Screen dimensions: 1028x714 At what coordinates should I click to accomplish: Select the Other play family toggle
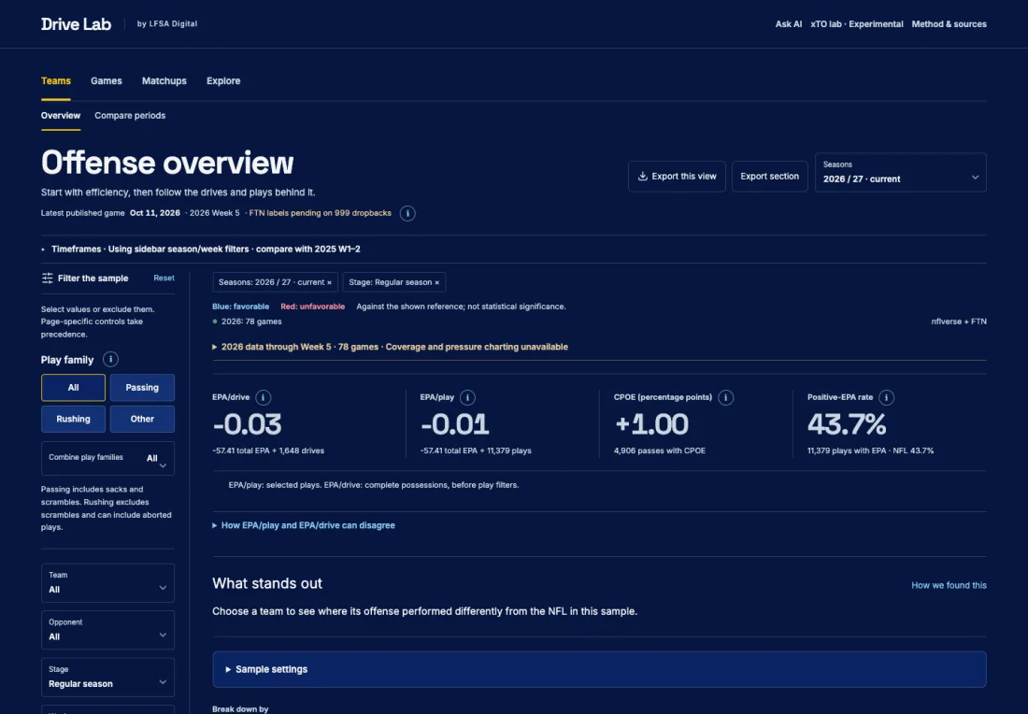click(x=142, y=419)
